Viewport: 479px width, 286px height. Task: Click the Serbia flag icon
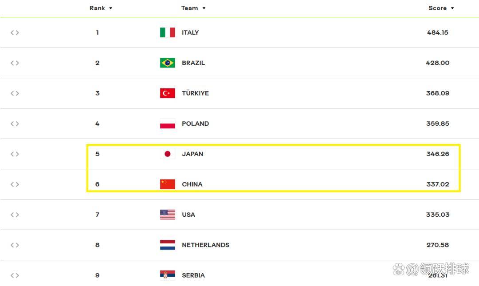point(167,275)
